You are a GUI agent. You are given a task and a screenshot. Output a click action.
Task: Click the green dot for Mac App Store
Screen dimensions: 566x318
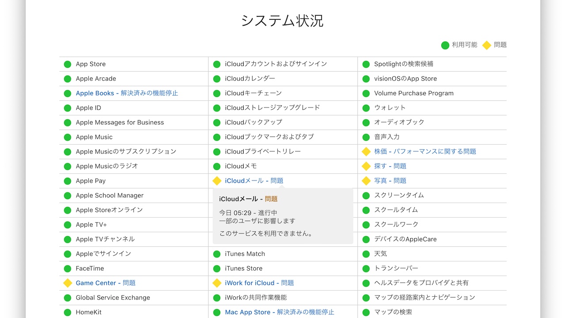coord(217,312)
